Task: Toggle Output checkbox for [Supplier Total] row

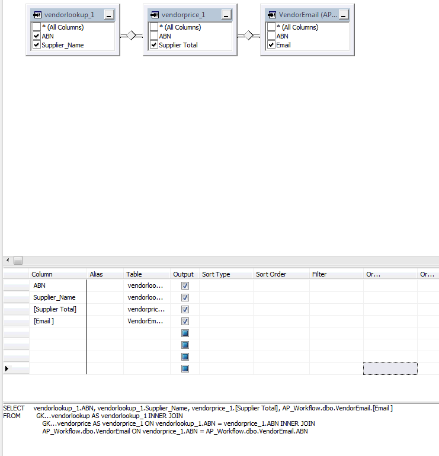Action: click(x=185, y=309)
